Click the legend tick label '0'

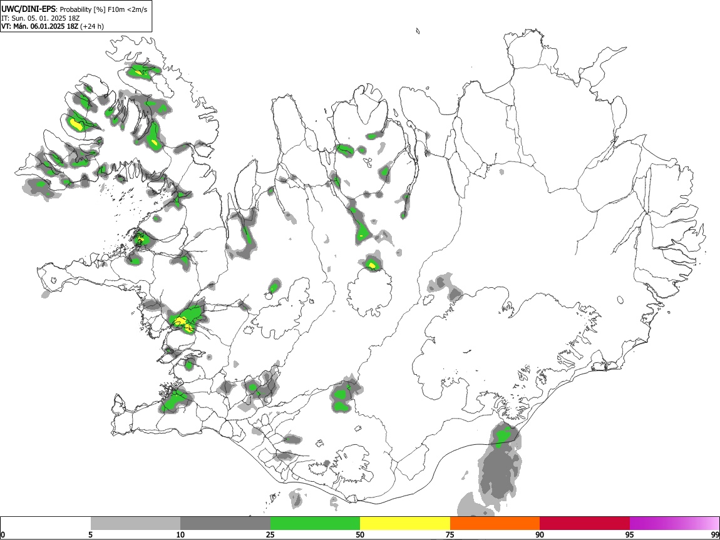tap(3, 534)
